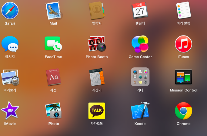Open the 카카오톡 TALK icon
This screenshot has width=207, height=136.
point(97,111)
